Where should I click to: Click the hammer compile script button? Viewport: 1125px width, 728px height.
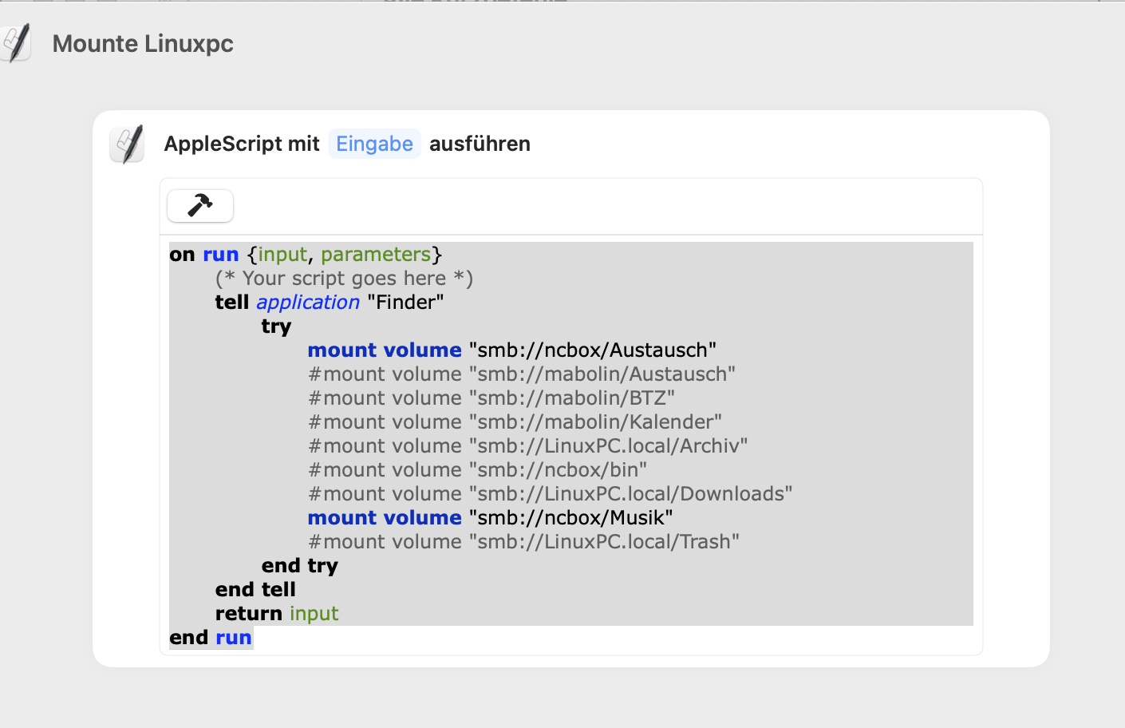click(x=199, y=206)
